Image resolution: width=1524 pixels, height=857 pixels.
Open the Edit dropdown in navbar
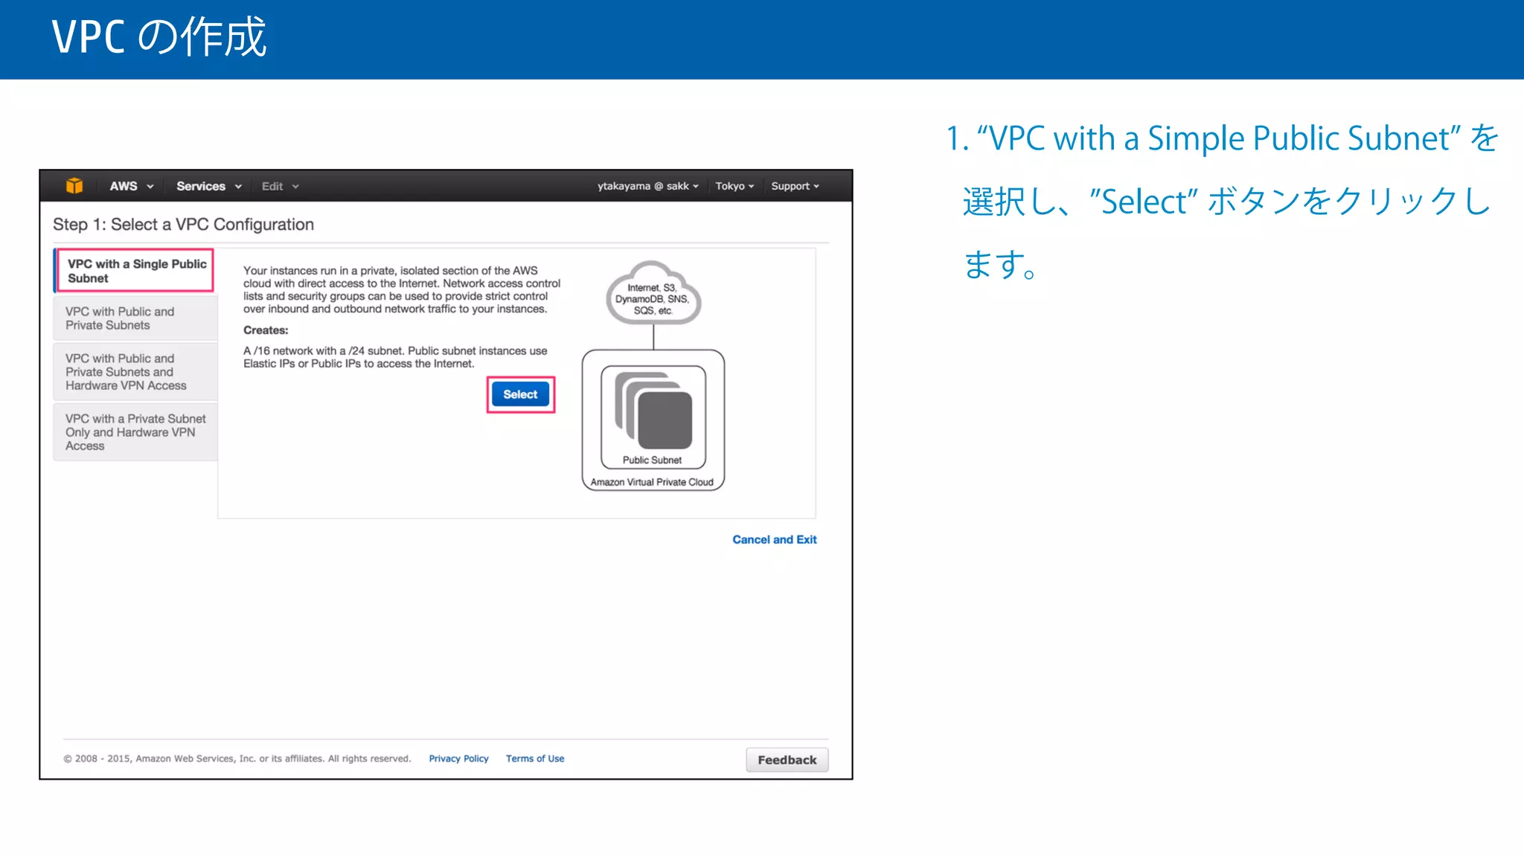click(x=280, y=186)
